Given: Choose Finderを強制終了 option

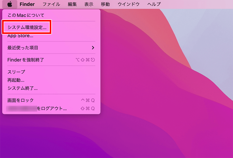Looking at the screenshot, I should pos(51,60).
